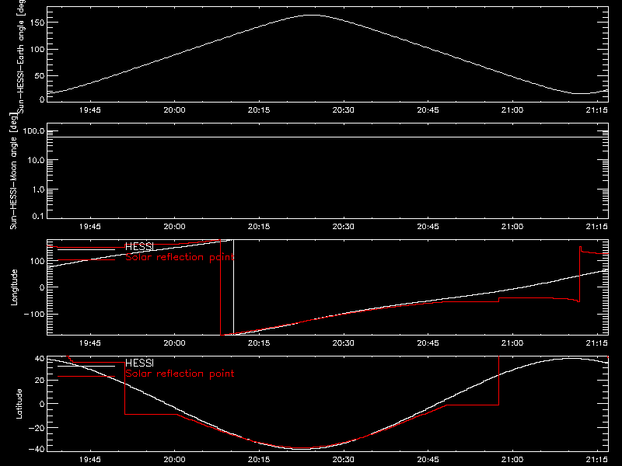Click the 1.0 tick on Moon angle axis
622x466 pixels.
tap(37, 190)
